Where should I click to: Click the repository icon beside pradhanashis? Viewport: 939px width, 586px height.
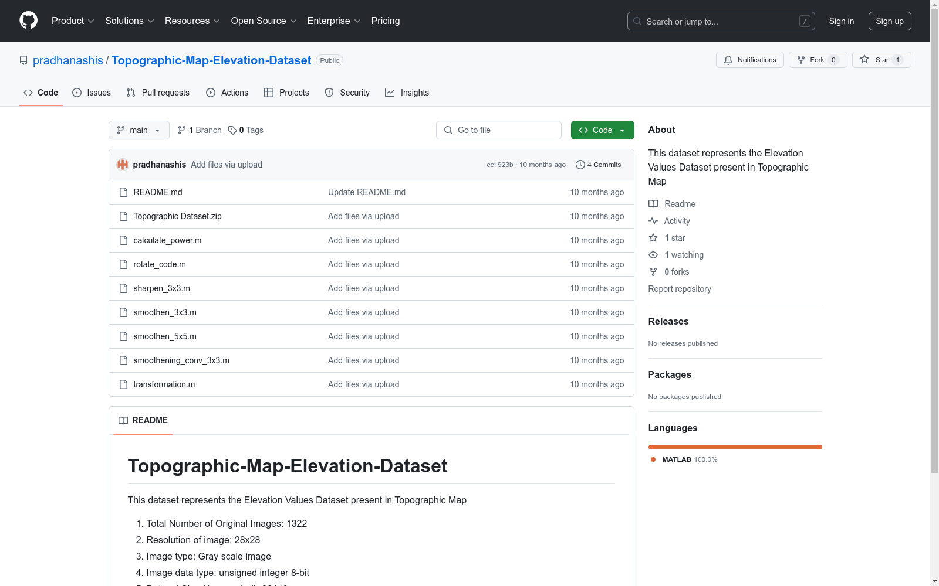coord(23,60)
